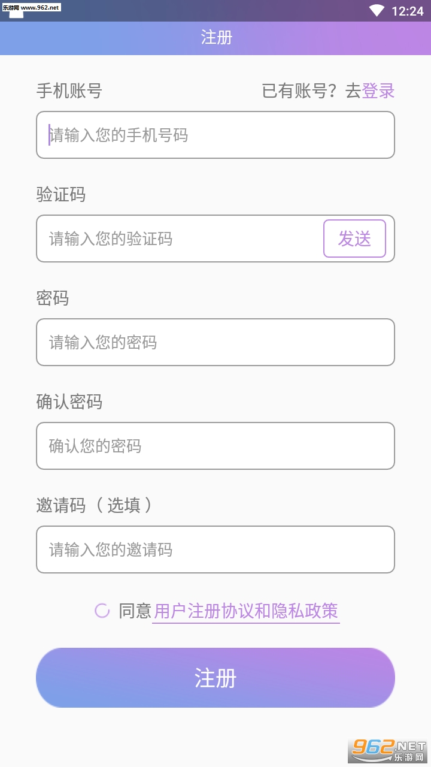The width and height of the screenshot is (431, 767).
Task: Tap the 注册 header title
Action: pos(216,37)
